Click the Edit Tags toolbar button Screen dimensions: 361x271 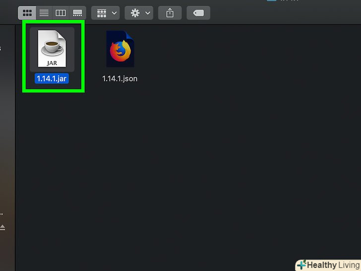[198, 13]
